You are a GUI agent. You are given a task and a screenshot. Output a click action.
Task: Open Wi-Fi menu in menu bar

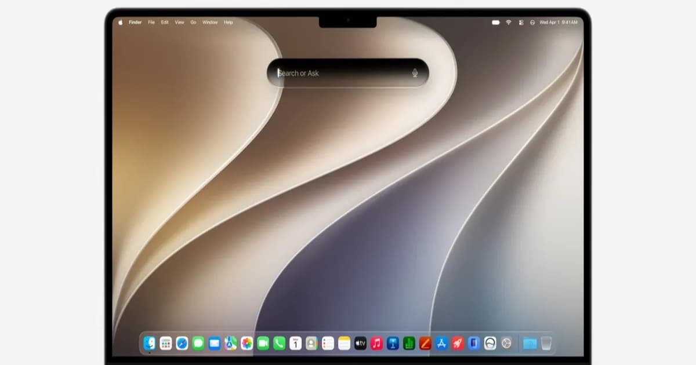pyautogui.click(x=509, y=22)
